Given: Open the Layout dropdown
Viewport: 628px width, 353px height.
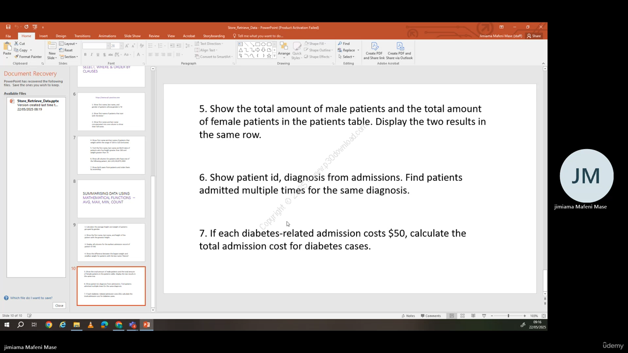Looking at the screenshot, I should click(x=68, y=44).
